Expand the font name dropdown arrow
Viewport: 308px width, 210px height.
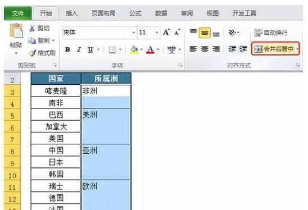click(134, 33)
